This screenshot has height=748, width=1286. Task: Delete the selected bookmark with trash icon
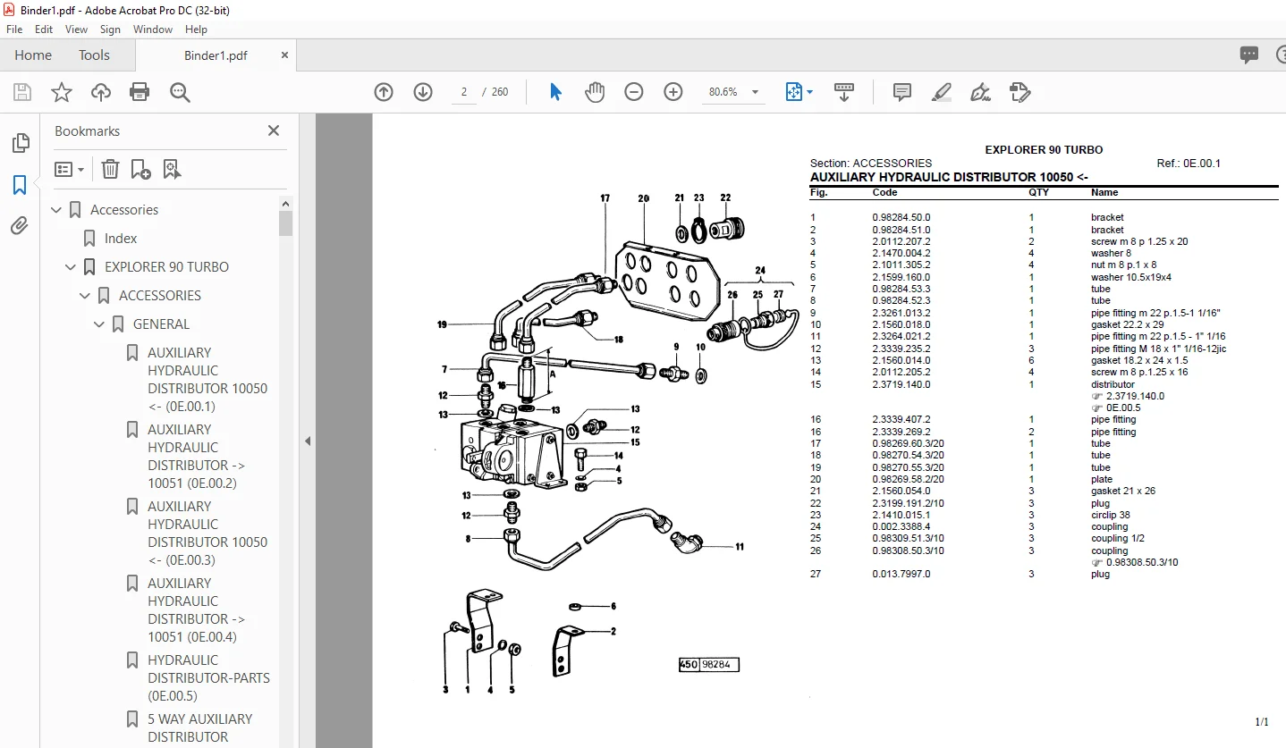coord(110,169)
